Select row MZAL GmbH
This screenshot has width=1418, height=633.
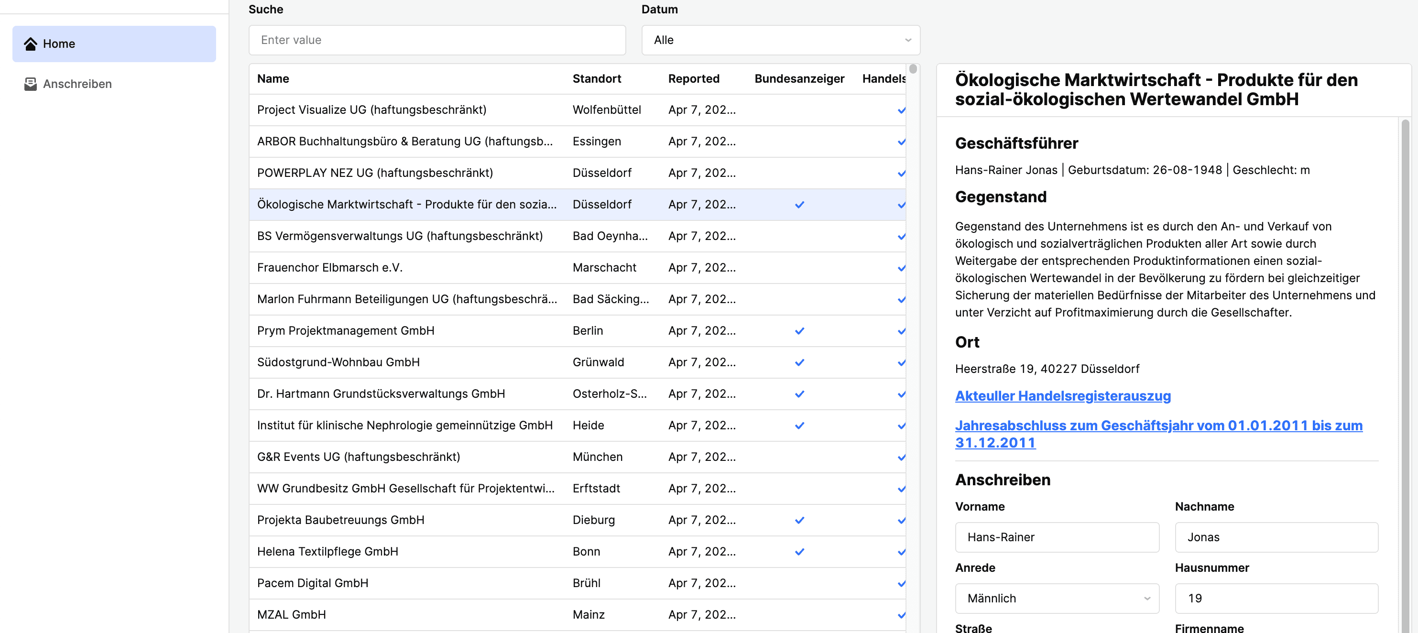point(578,615)
